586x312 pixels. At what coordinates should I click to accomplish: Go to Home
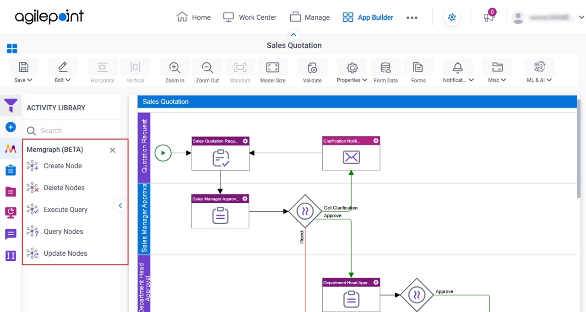[x=194, y=17]
